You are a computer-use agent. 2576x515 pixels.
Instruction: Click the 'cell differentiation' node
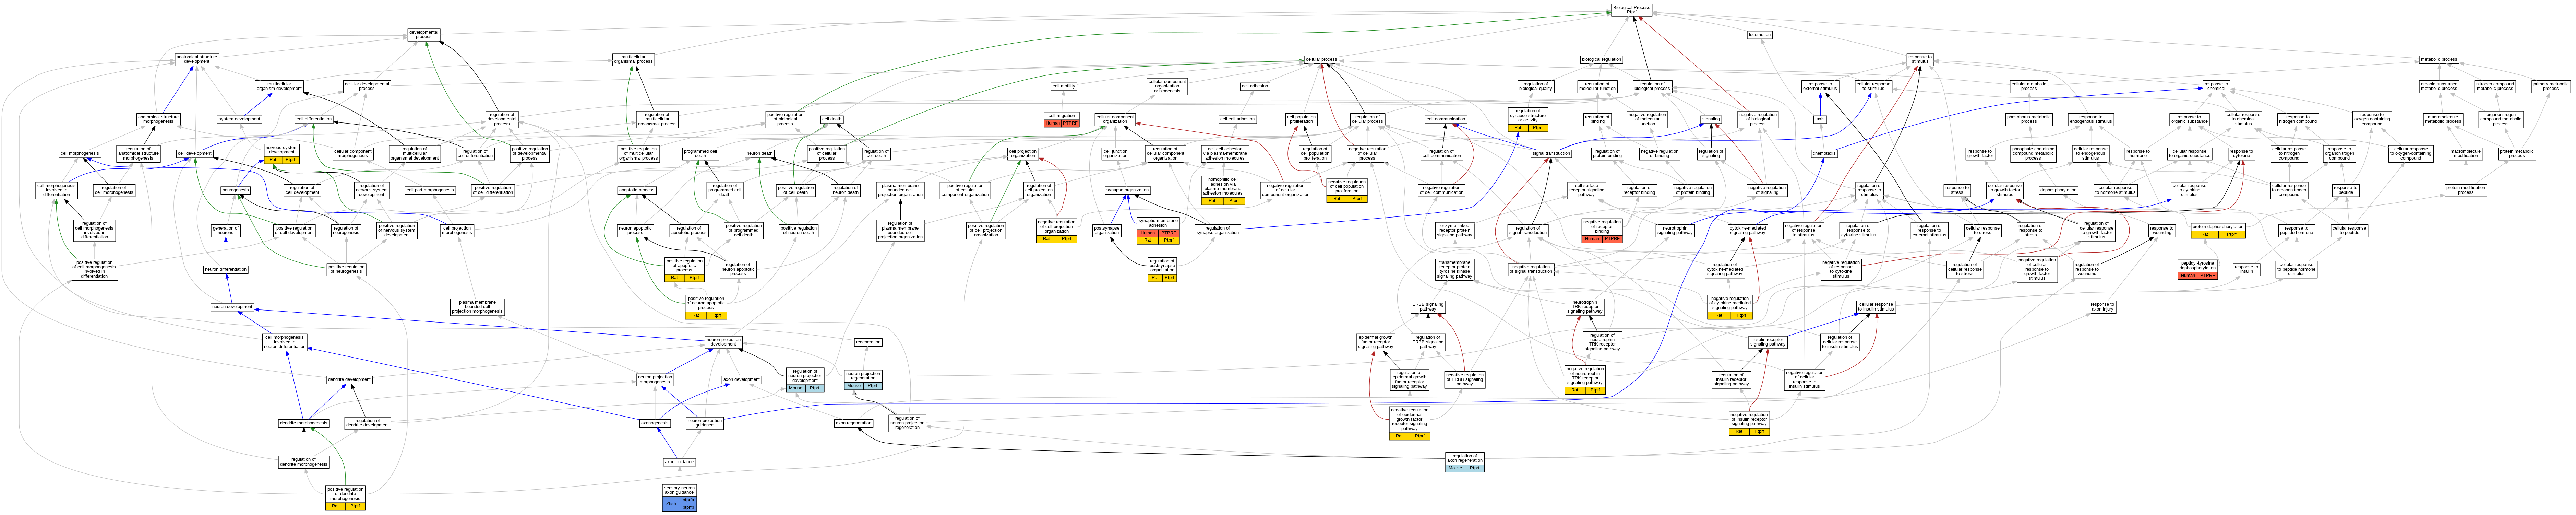pyautogui.click(x=314, y=119)
